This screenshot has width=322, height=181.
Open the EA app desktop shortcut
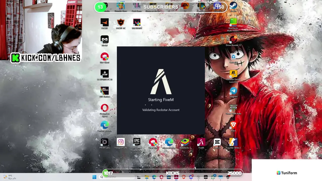185,7
